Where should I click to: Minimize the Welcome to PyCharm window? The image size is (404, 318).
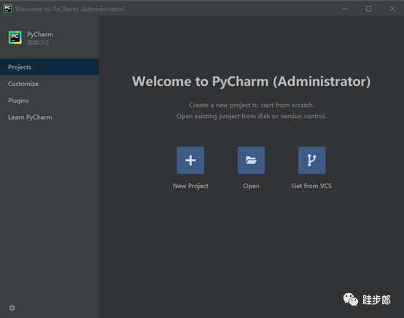pyautogui.click(x=345, y=9)
